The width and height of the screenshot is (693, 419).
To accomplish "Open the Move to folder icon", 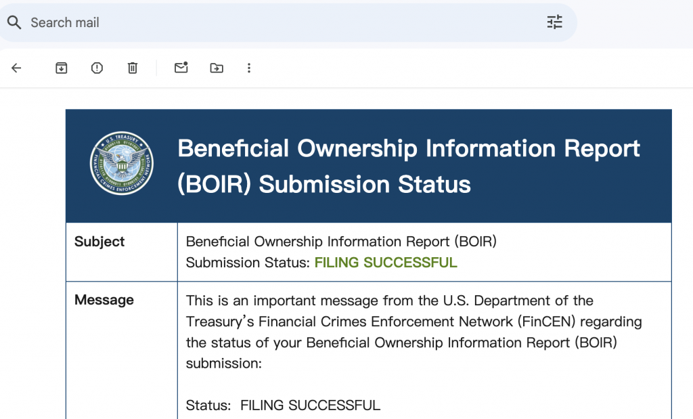I will 217,68.
